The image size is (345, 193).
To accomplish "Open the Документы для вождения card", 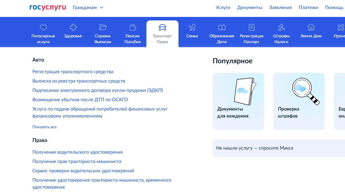I will [x=238, y=101].
